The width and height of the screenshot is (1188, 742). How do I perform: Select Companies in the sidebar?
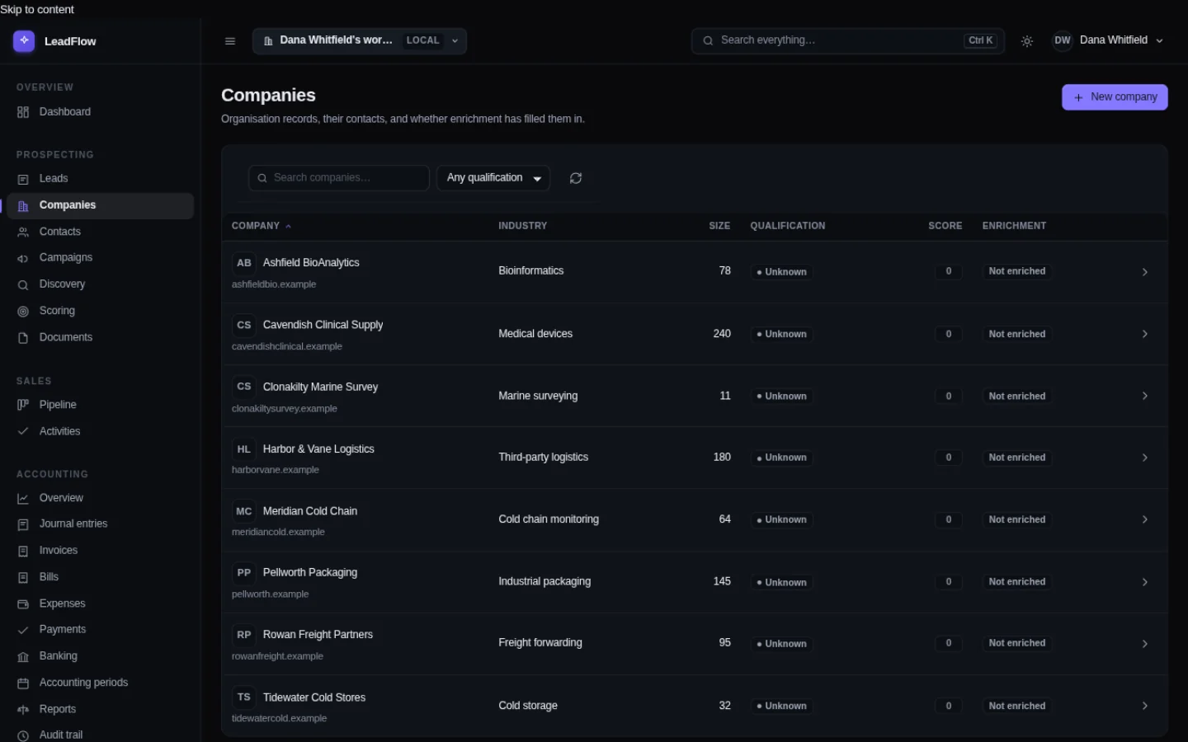click(101, 205)
